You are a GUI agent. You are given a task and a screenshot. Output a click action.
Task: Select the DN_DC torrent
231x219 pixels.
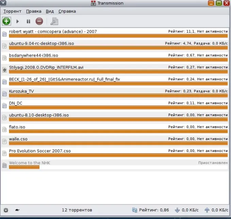tap(115, 105)
